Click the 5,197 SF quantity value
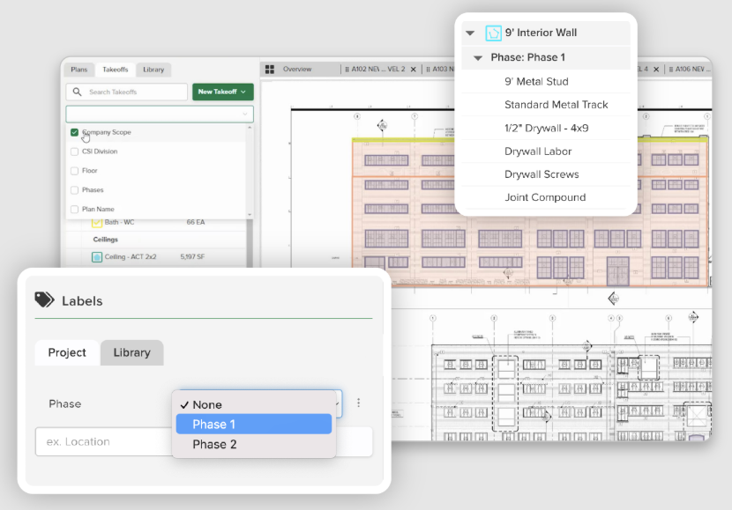This screenshot has height=510, width=732. (192, 257)
